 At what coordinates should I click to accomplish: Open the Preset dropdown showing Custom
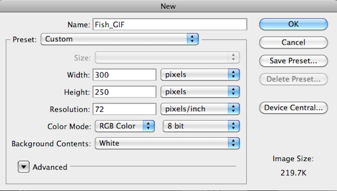120,39
